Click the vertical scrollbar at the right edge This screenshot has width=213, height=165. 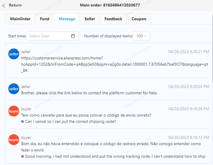213,48
